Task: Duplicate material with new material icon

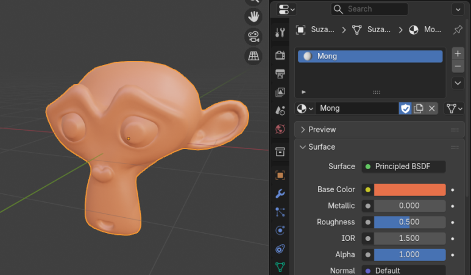Action: pos(419,108)
